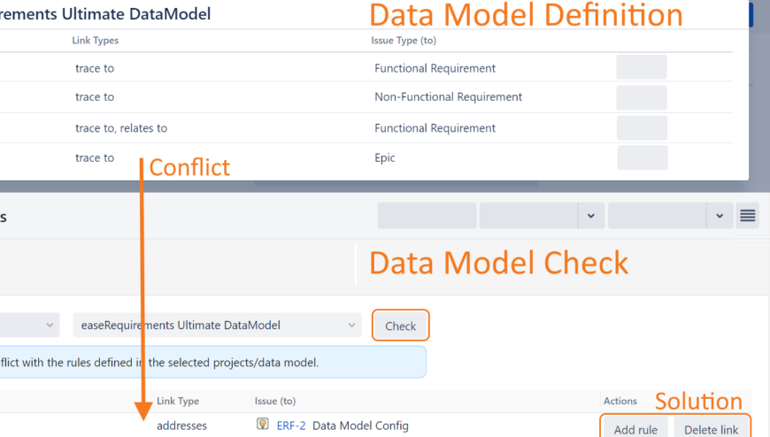Click the blank button in the Epic row
Image resolution: width=770 pixels, height=437 pixels.
(641, 157)
